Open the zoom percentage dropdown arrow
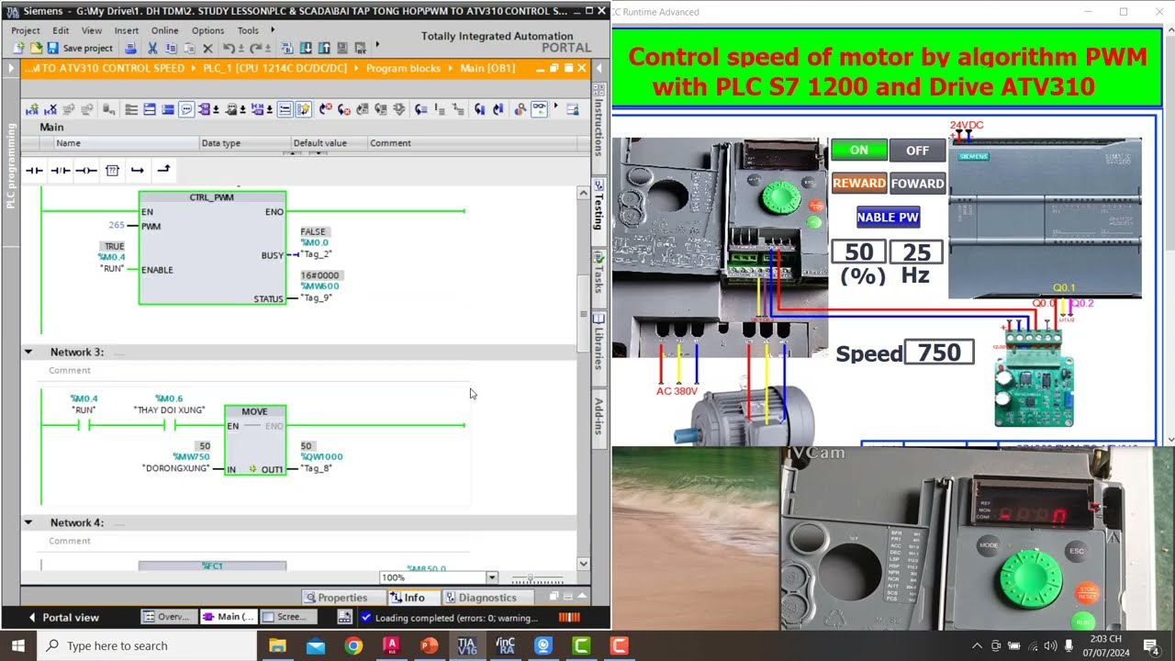This screenshot has height=661, width=1175. (491, 577)
